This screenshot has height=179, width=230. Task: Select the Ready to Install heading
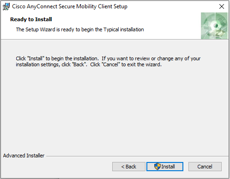[31, 19]
